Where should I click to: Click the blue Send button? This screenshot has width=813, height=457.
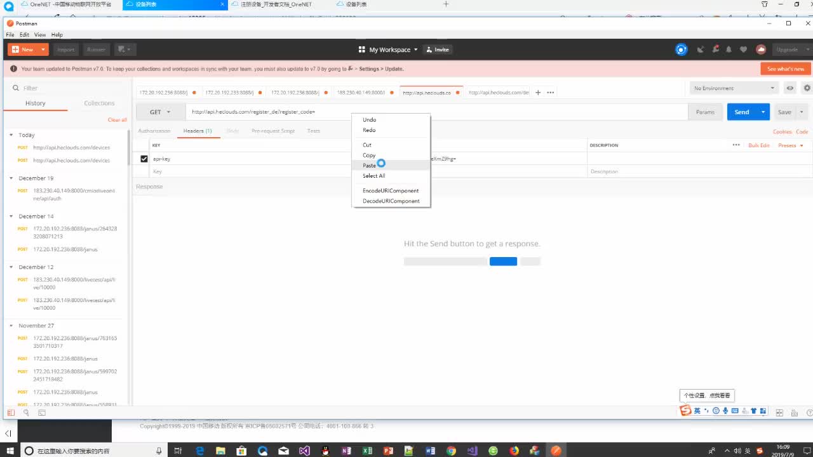[x=742, y=112]
